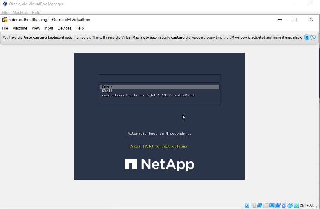The height and width of the screenshot is (209, 320).
Task: Maximize the VirtualBox Manager window
Action: coord(311,4)
